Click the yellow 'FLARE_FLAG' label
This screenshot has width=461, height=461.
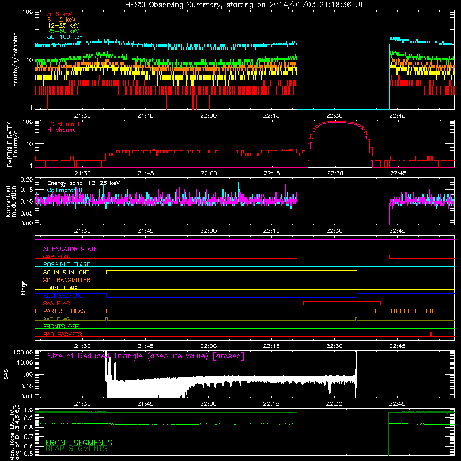click(x=60, y=288)
